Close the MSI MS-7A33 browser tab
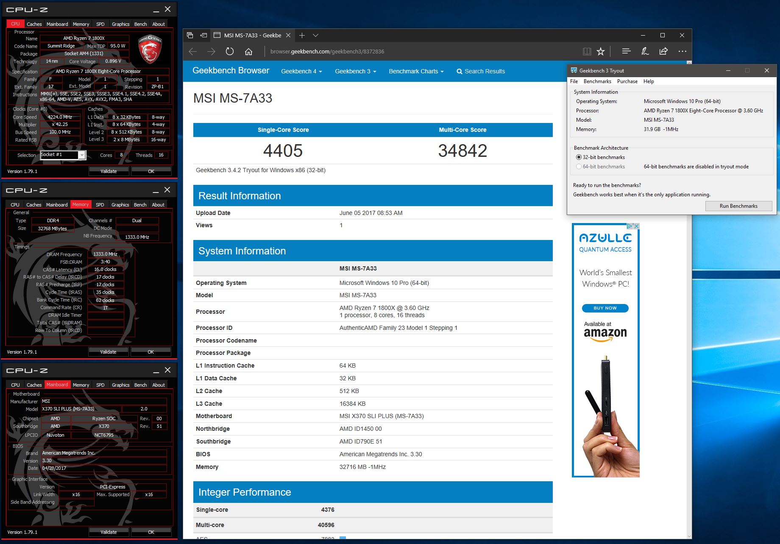The height and width of the screenshot is (544, 780). 288,35
